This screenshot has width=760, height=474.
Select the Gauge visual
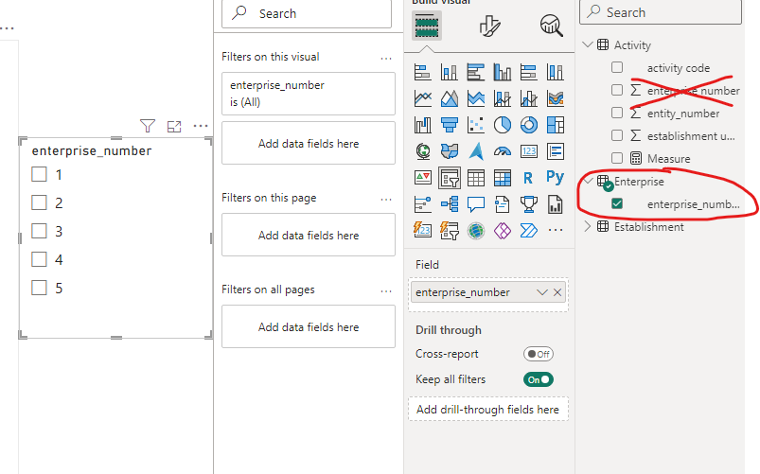503,151
